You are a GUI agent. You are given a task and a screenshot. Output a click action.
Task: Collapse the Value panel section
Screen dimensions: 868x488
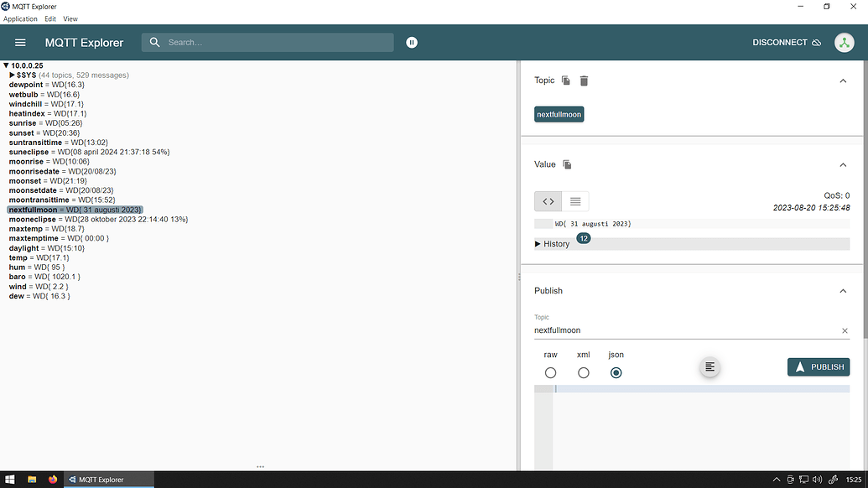point(843,165)
